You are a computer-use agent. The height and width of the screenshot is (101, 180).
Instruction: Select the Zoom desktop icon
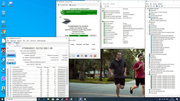(11, 4)
